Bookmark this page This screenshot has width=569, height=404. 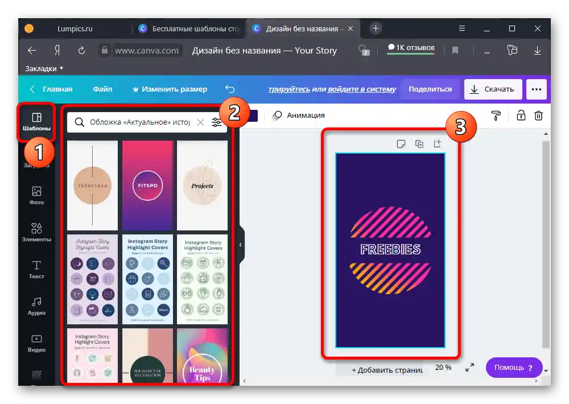[x=455, y=51]
